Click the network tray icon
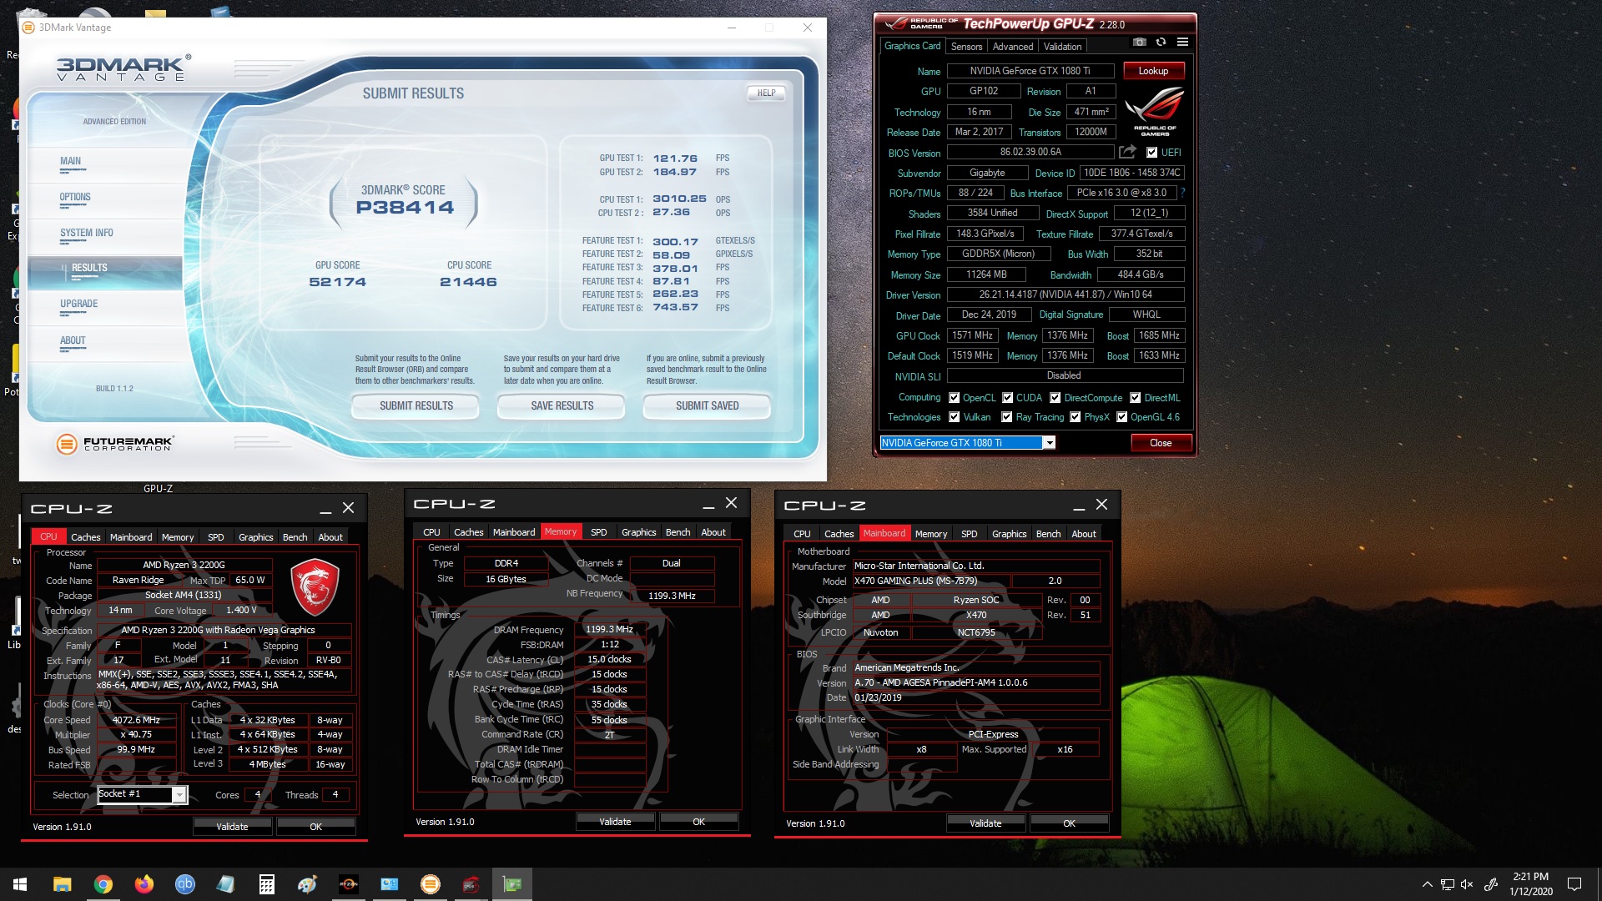 point(1447,884)
